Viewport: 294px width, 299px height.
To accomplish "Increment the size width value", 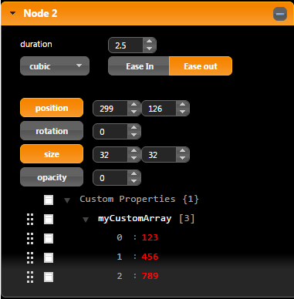I will click(133, 151).
